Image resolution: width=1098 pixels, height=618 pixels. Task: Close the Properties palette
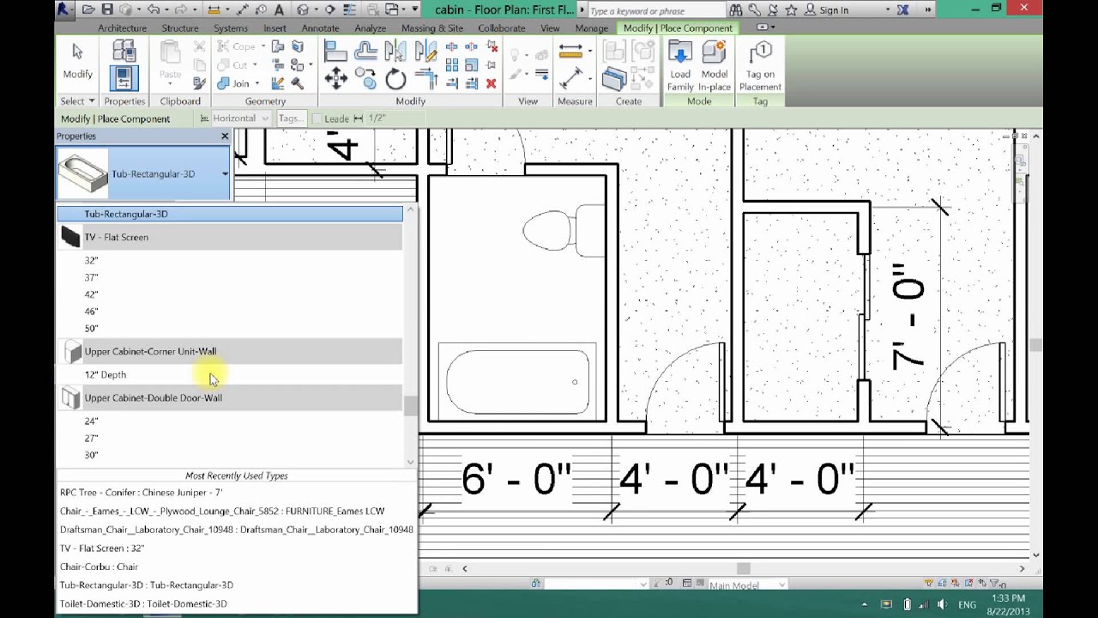tap(225, 136)
